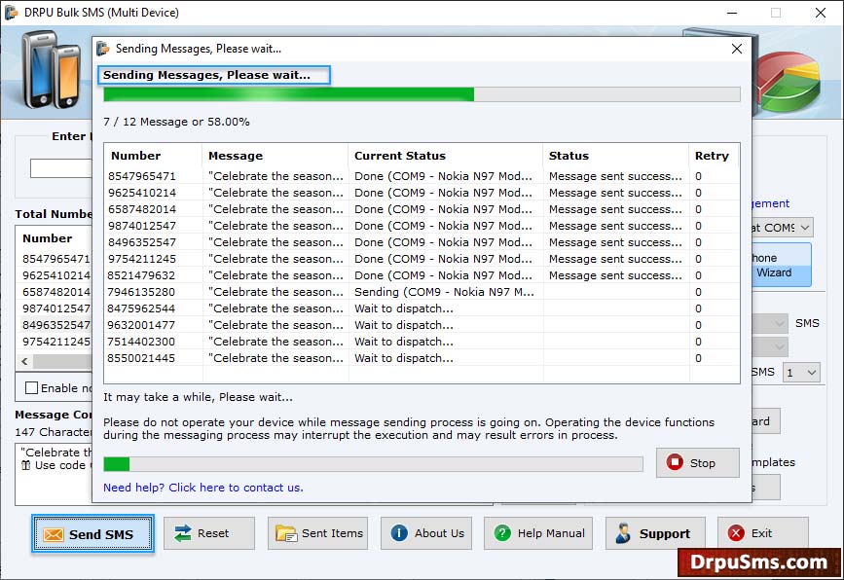Select the waiting row for 8550021445
The image size is (844, 580).
tap(422, 358)
